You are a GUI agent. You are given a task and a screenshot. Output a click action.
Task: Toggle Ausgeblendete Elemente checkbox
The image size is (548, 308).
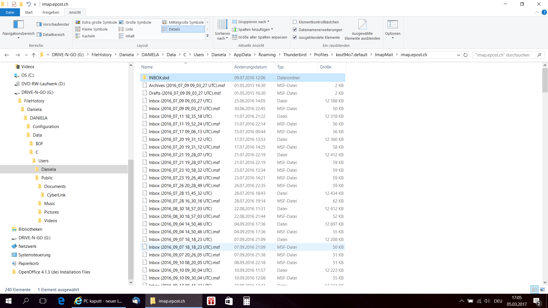pyautogui.click(x=295, y=37)
